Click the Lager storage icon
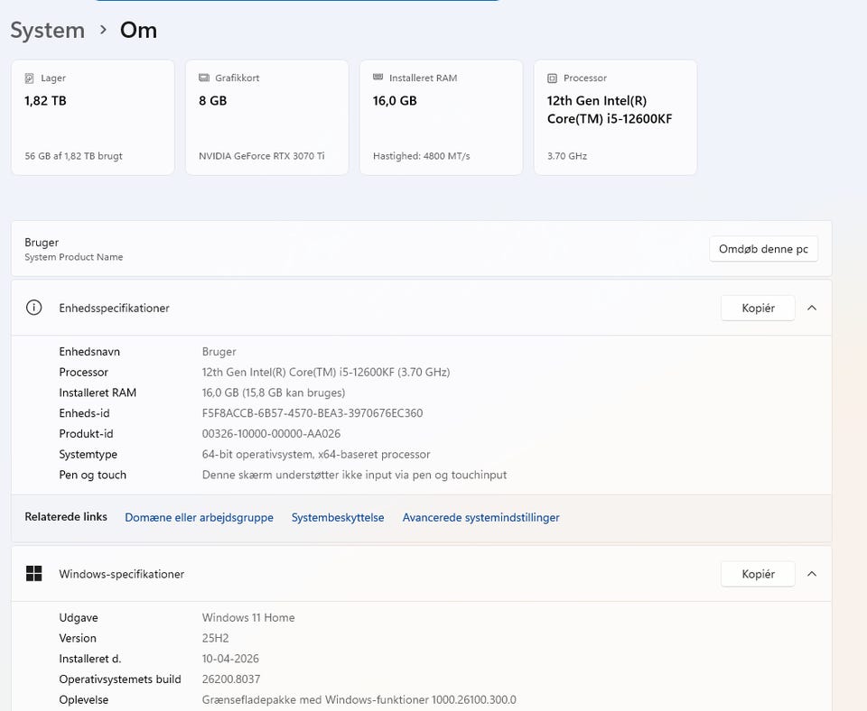The width and height of the screenshot is (867, 711). [30, 78]
